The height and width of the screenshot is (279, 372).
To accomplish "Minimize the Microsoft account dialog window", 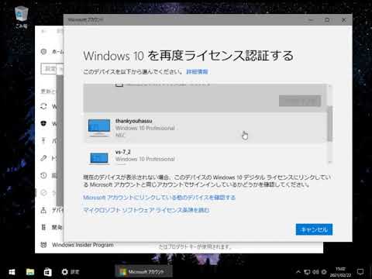I will [x=311, y=19].
